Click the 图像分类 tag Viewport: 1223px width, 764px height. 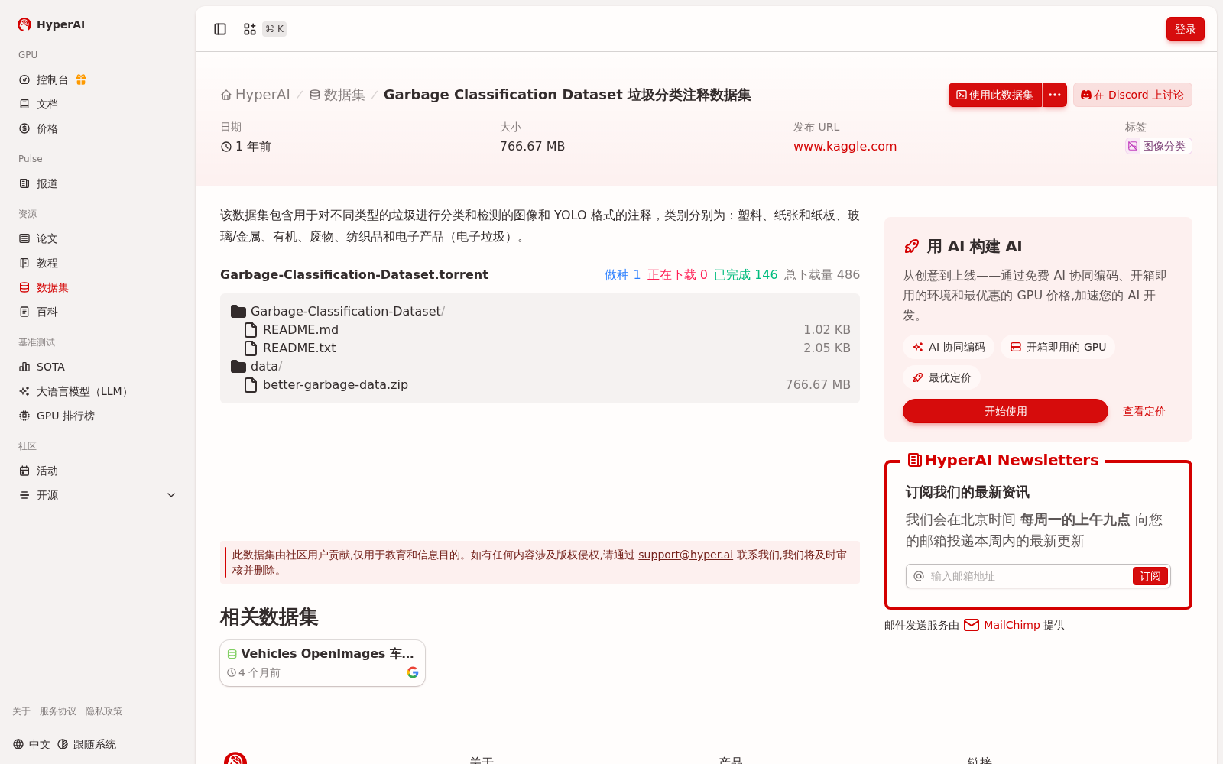pyautogui.click(x=1158, y=146)
